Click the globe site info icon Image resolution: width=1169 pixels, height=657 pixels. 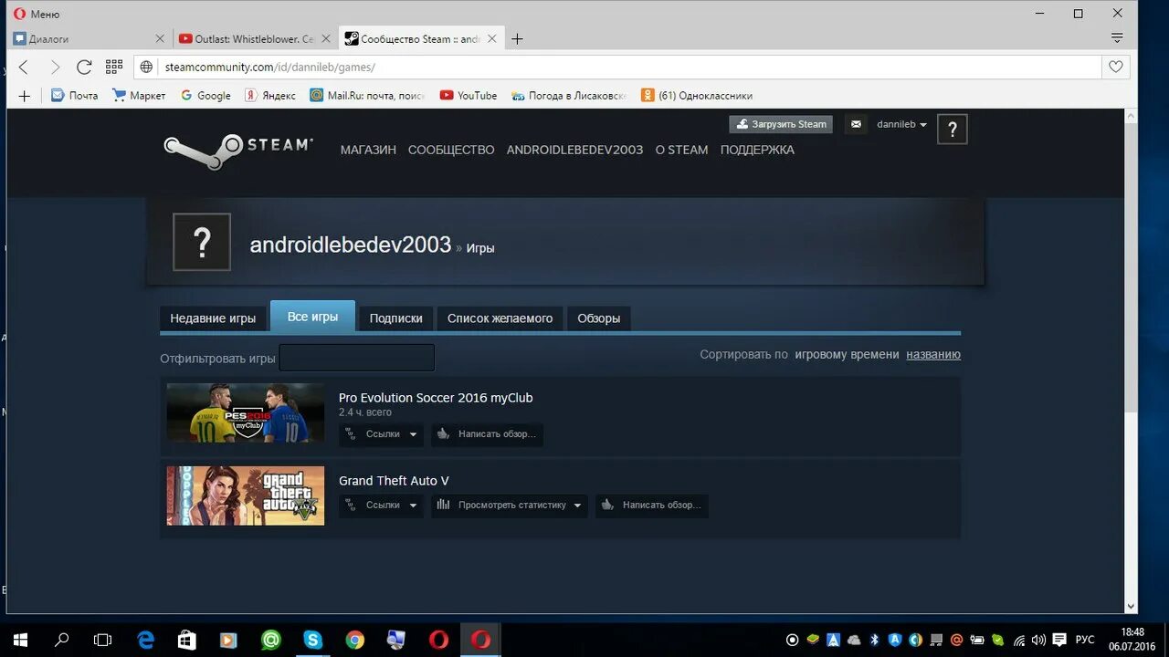148,67
